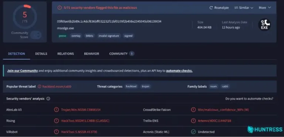Image resolution: width=284 pixels, height=137 pixels.
Task: Open the Similar dropdown menu
Action: click(x=244, y=8)
